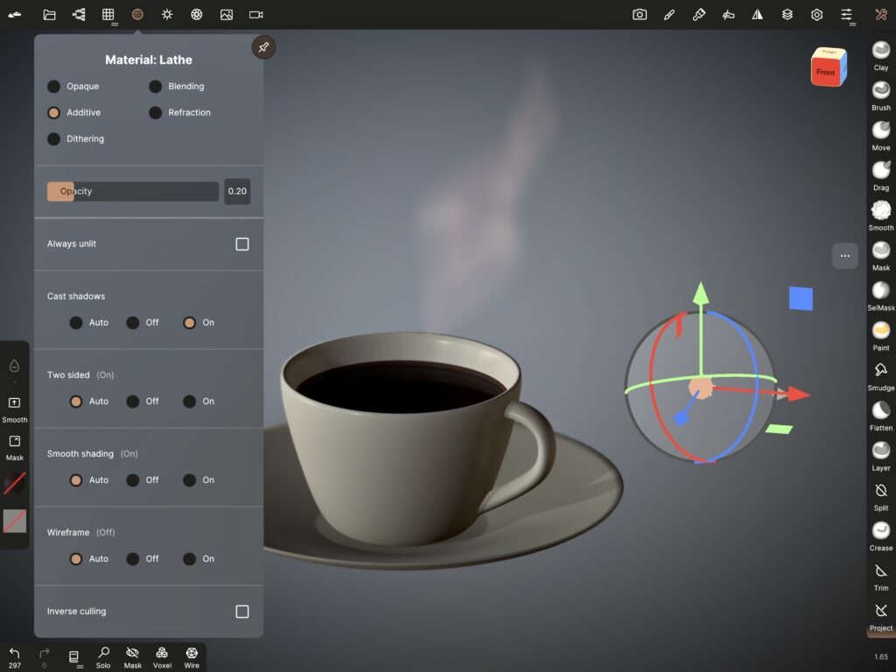The height and width of the screenshot is (672, 896).
Task: Select the Clay sculpting tool
Action: pos(880,52)
